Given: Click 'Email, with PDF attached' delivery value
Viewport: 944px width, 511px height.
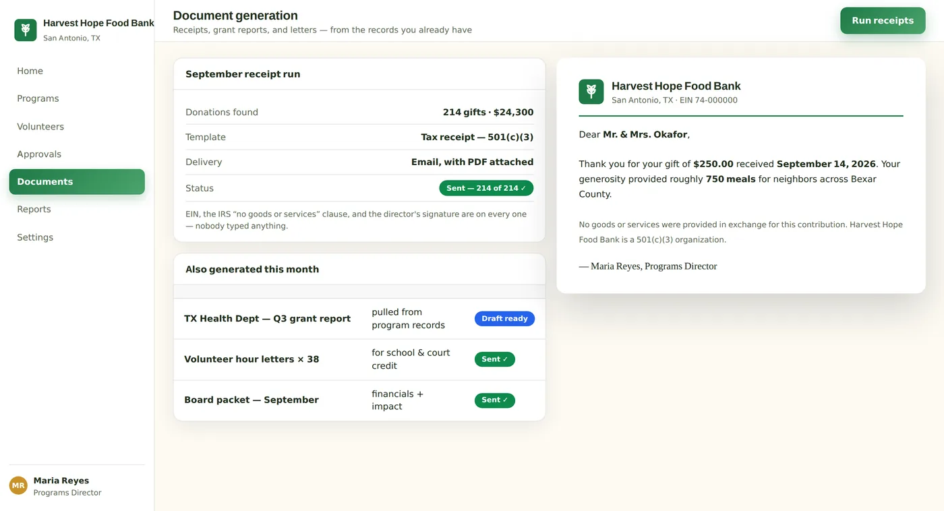Looking at the screenshot, I should pos(473,162).
